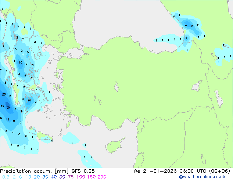The image size is (233, 180).
Task: Open the ©weatheronline.co.uk credit link
Action: pyautogui.click(x=202, y=177)
